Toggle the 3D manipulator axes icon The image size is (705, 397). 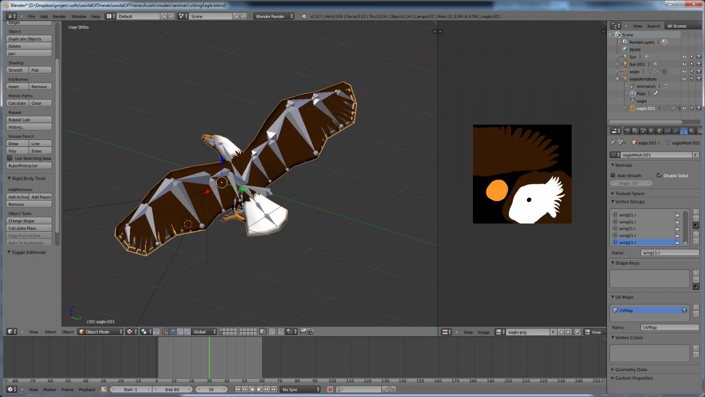point(166,332)
